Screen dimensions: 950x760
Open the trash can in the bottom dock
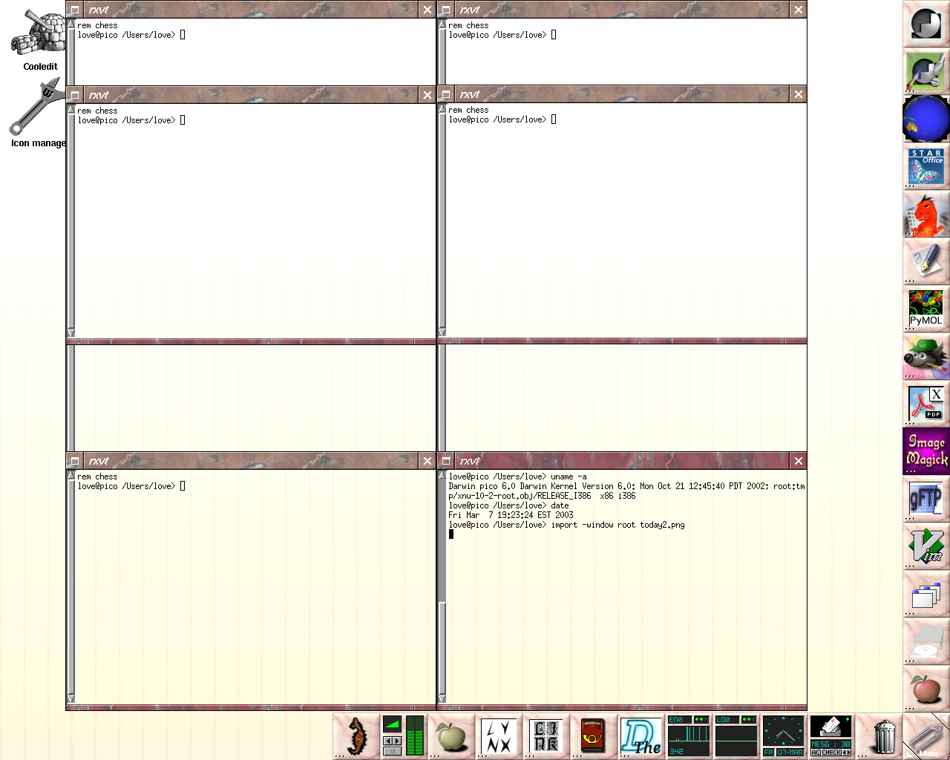883,736
